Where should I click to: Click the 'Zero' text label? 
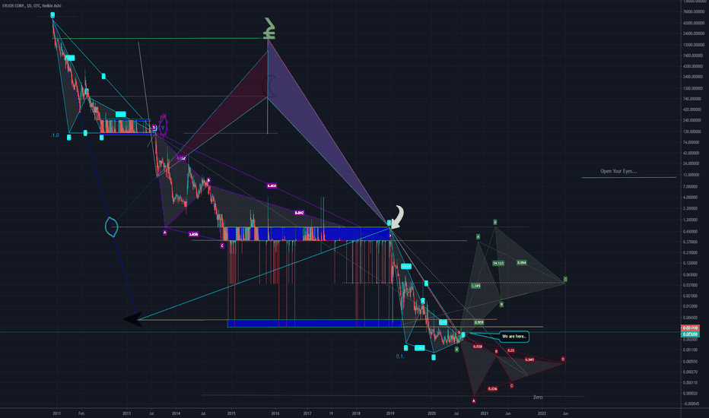pyautogui.click(x=538, y=397)
